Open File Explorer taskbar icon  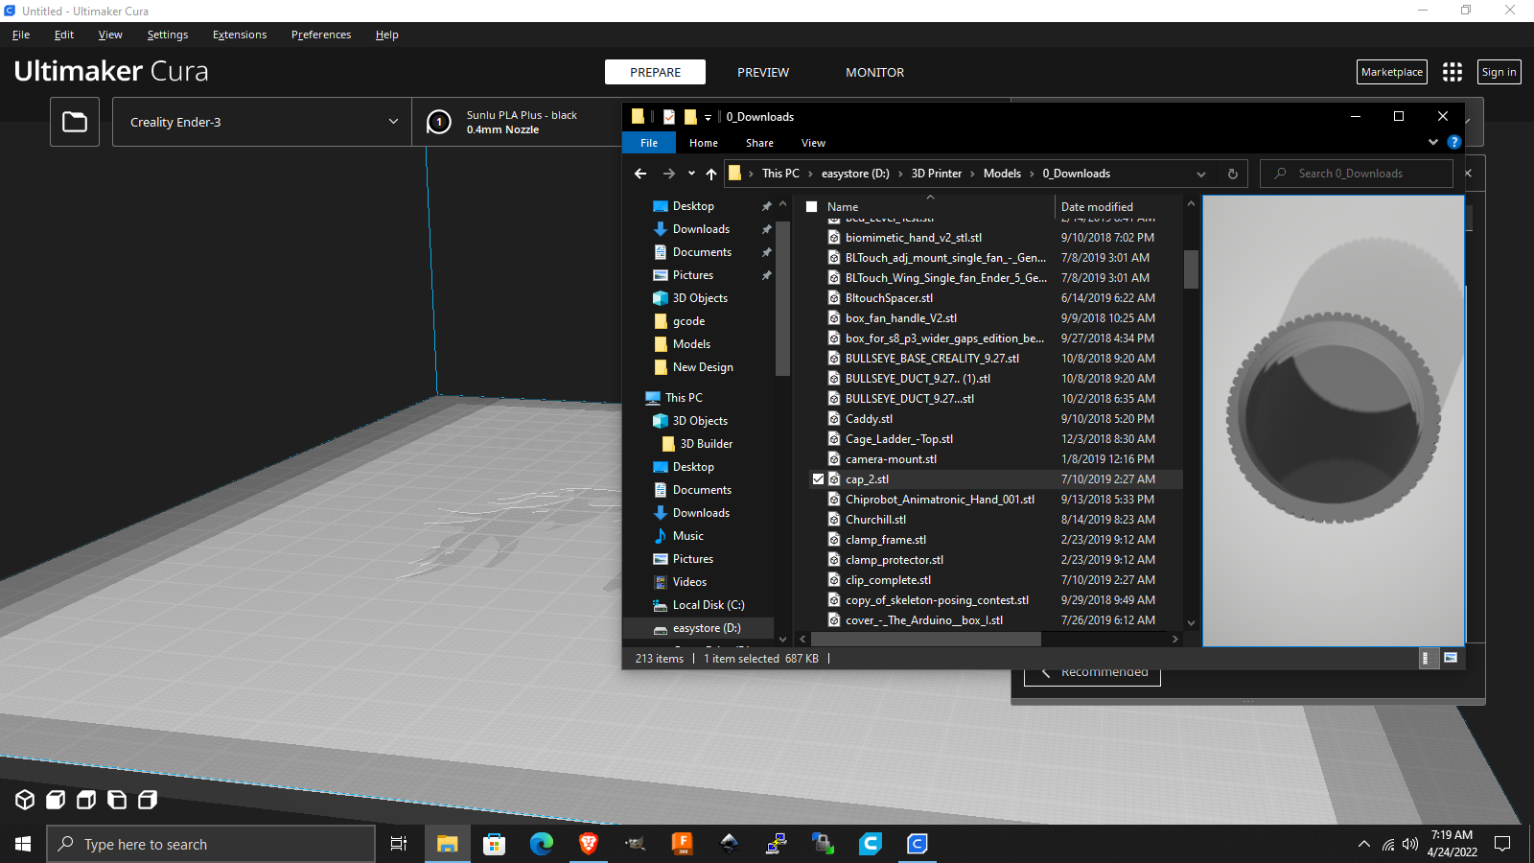click(x=448, y=844)
